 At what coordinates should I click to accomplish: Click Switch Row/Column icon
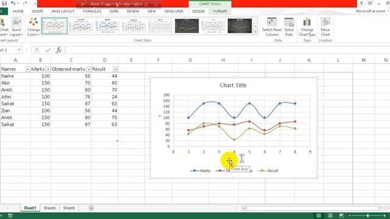coord(272,27)
